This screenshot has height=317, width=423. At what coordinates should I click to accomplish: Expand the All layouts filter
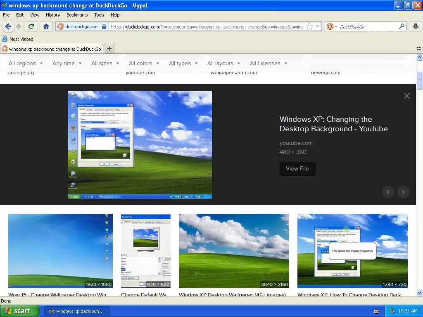tap(223, 63)
